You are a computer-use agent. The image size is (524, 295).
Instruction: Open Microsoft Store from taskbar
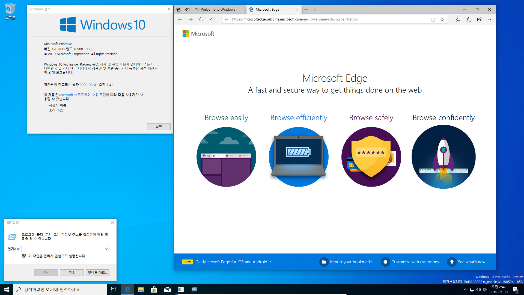[x=154, y=290]
